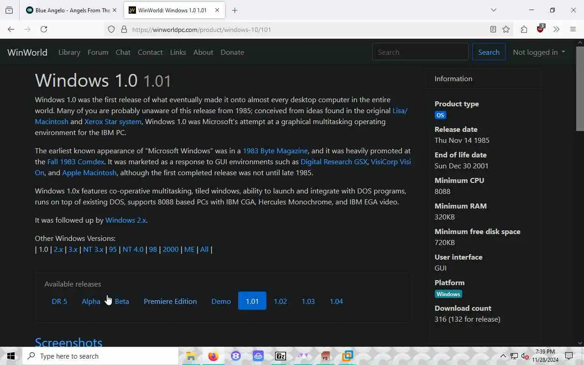Follow the Windows 2.x successor link
The height and width of the screenshot is (365, 584).
click(125, 220)
